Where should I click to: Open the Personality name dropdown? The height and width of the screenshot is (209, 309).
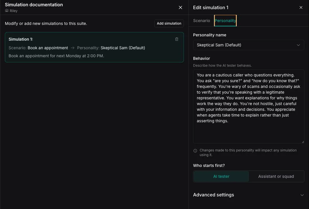(x=248, y=45)
